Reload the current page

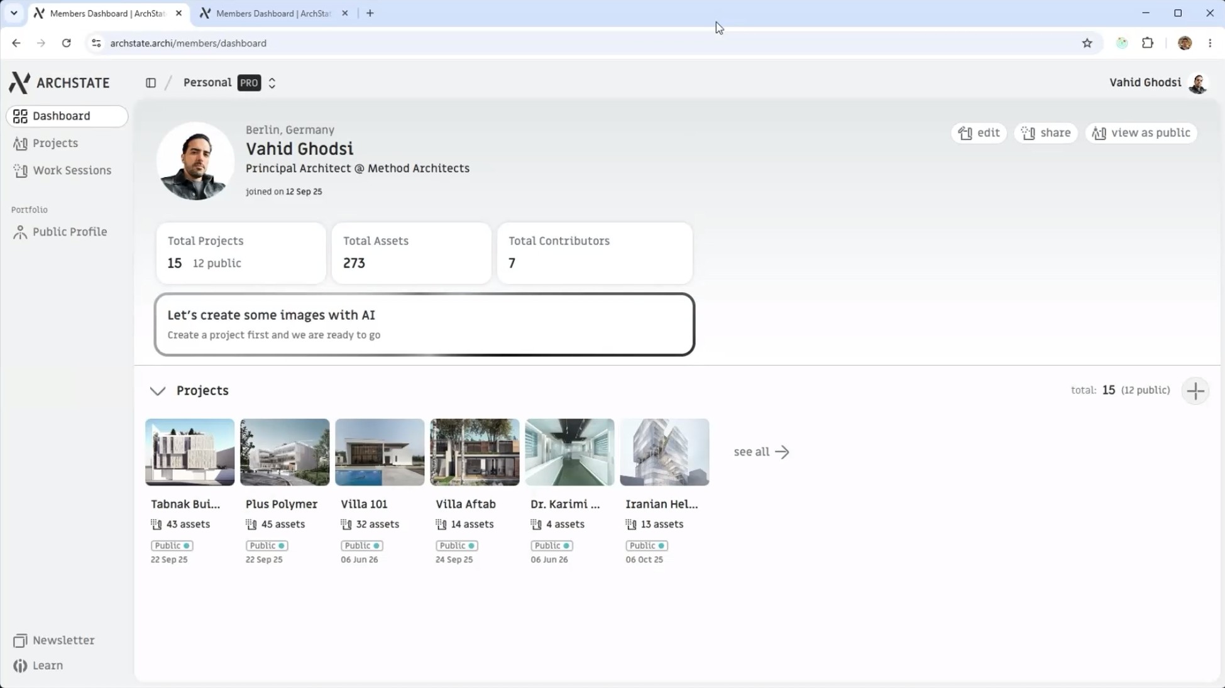[66, 43]
